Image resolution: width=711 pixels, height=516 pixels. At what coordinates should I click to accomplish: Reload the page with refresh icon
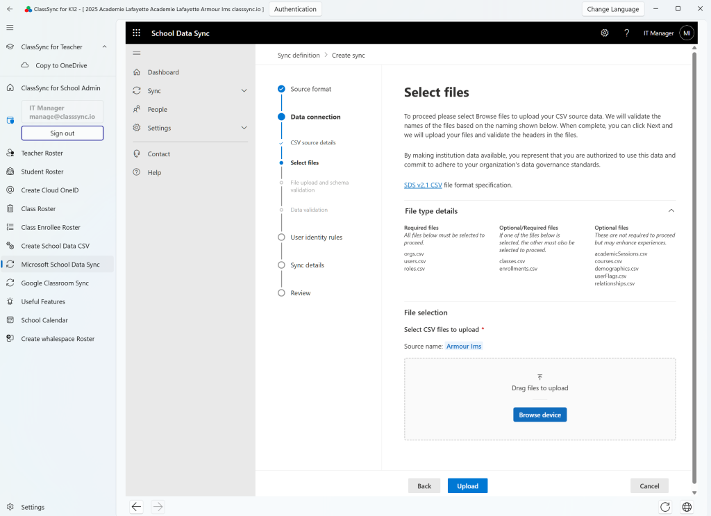point(665,506)
